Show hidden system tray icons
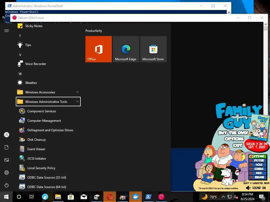Image resolution: width=270 pixels, height=202 pixels. (x=223, y=197)
